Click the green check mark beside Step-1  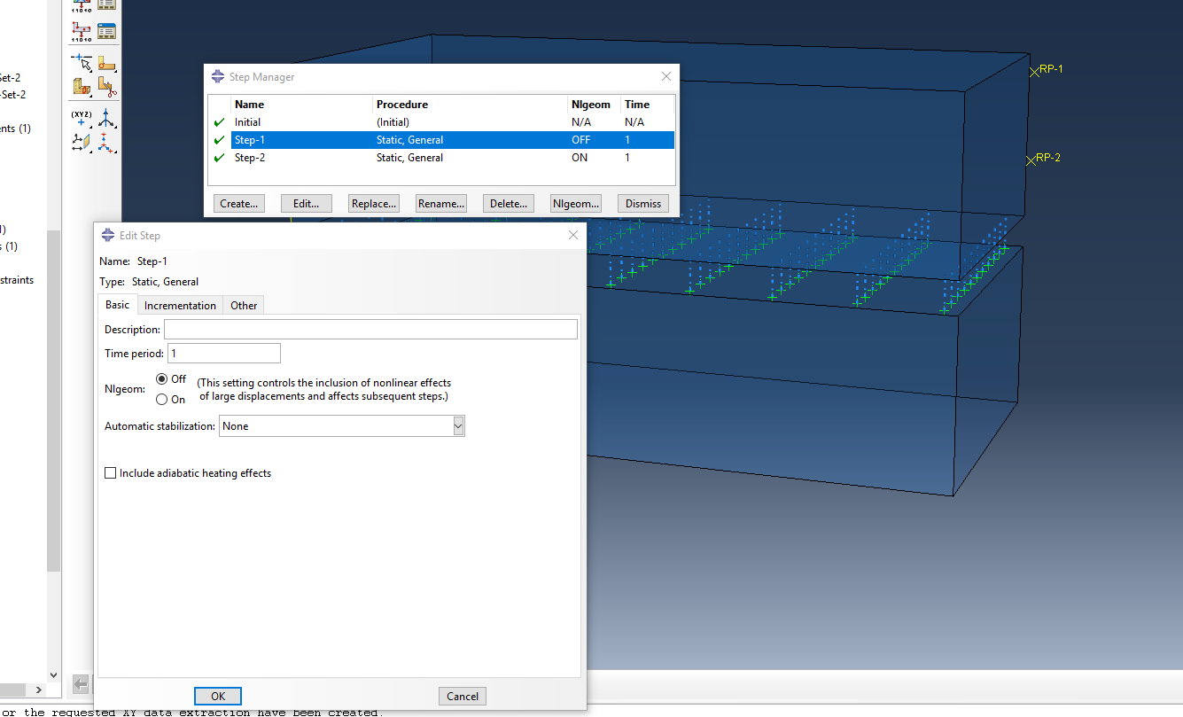(219, 140)
